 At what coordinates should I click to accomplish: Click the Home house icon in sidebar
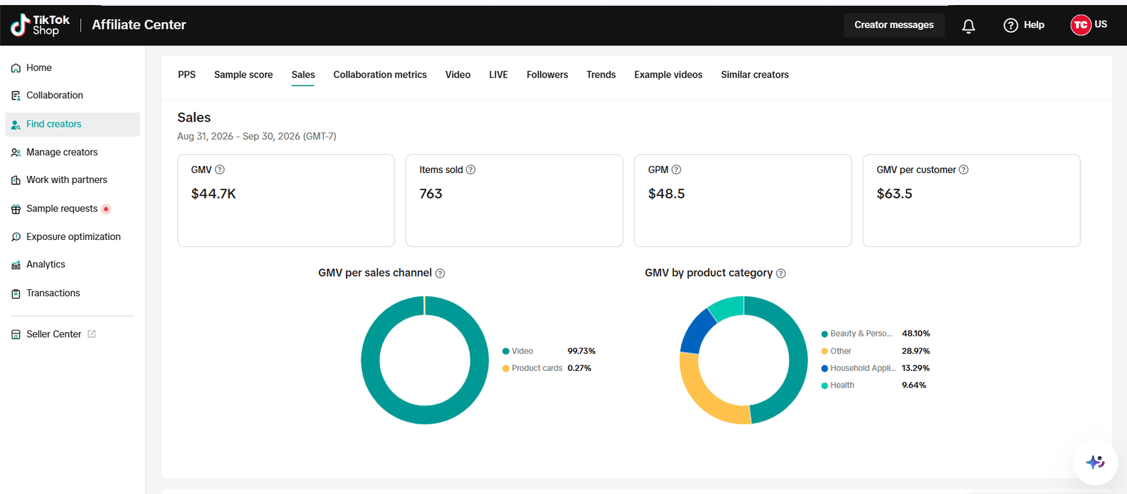pyautogui.click(x=15, y=68)
